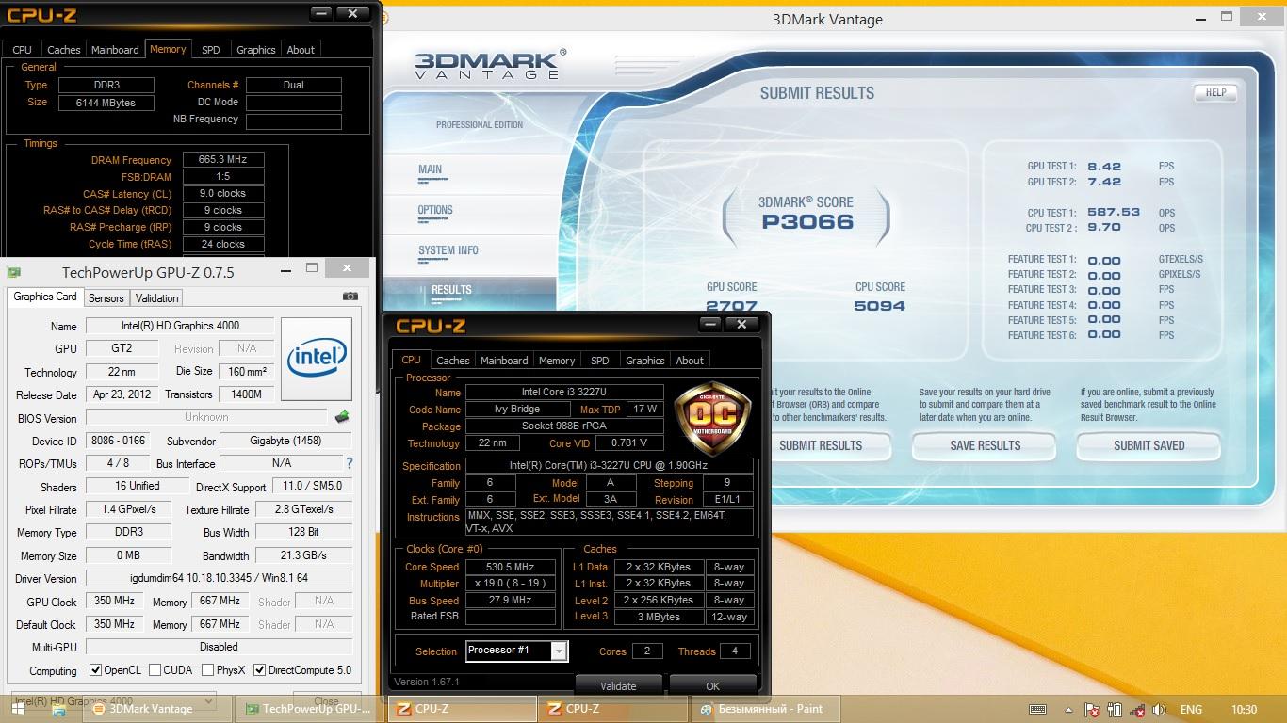Click the Intel logo in GPU-Z
Screen dimensions: 1287x723
pos(317,359)
